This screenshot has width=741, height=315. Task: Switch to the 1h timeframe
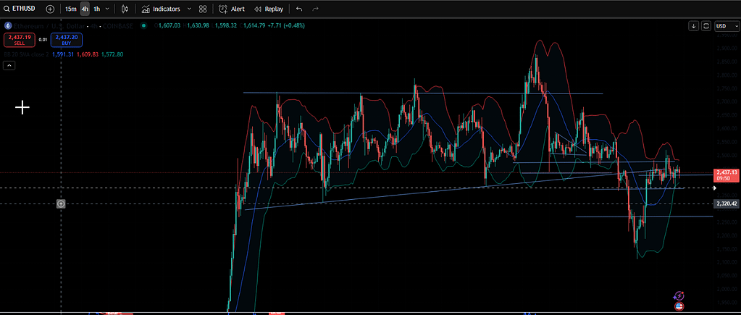[96, 9]
